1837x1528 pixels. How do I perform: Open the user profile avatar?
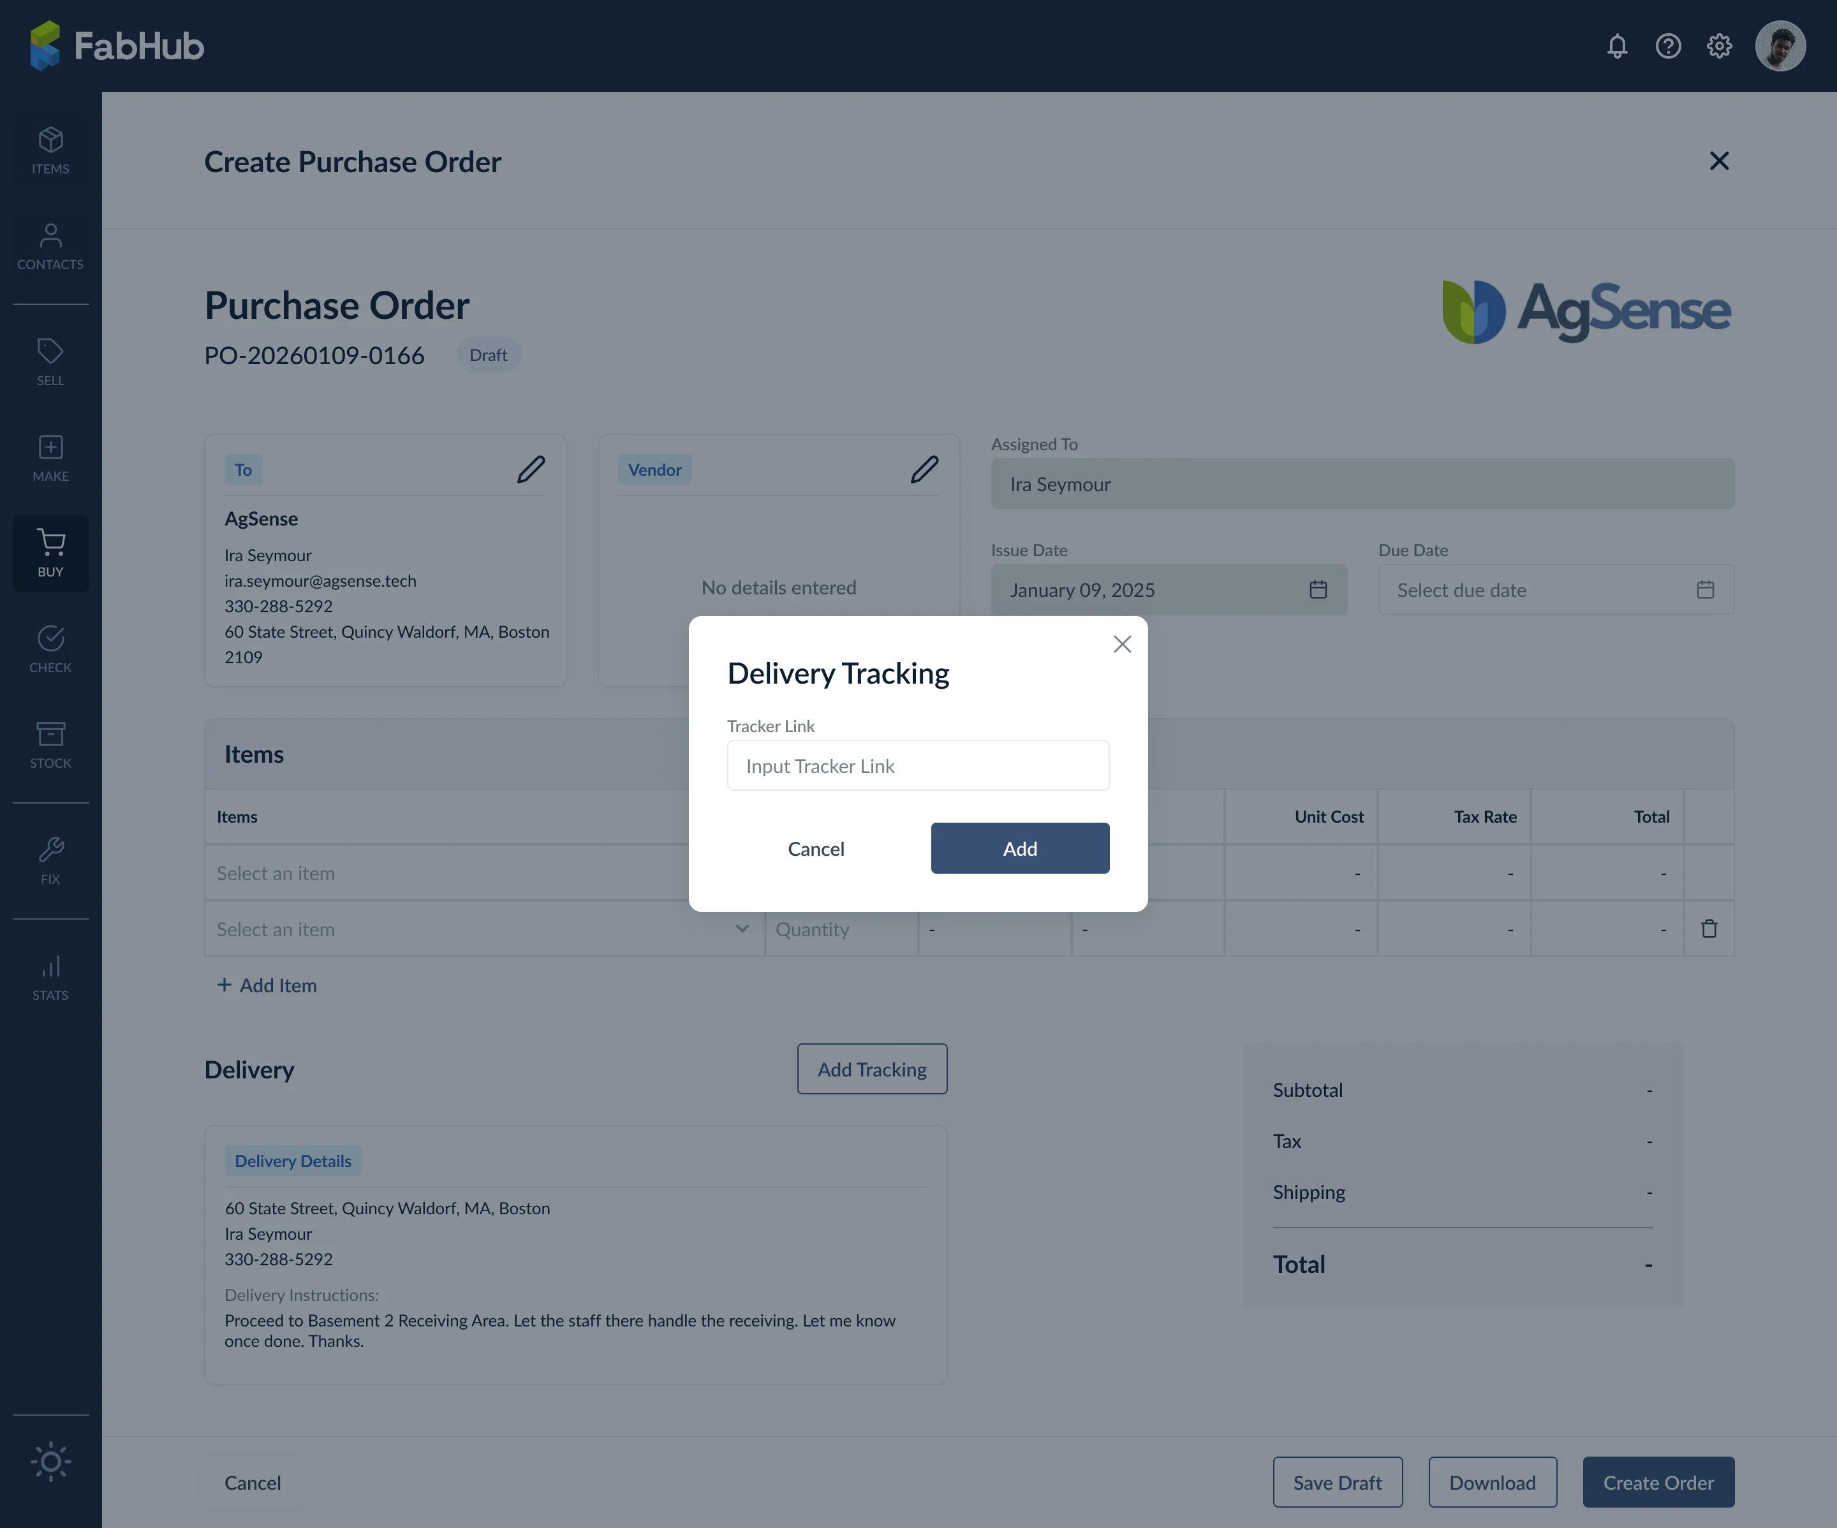point(1780,45)
